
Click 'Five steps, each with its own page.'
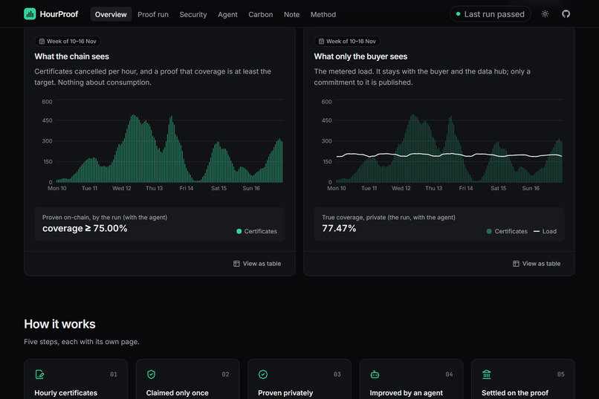[82, 342]
